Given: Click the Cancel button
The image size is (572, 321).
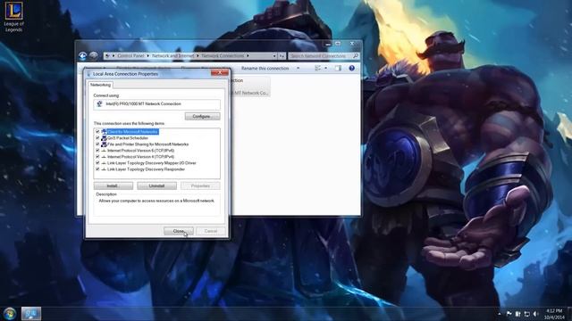Looking at the screenshot, I should [x=211, y=231].
